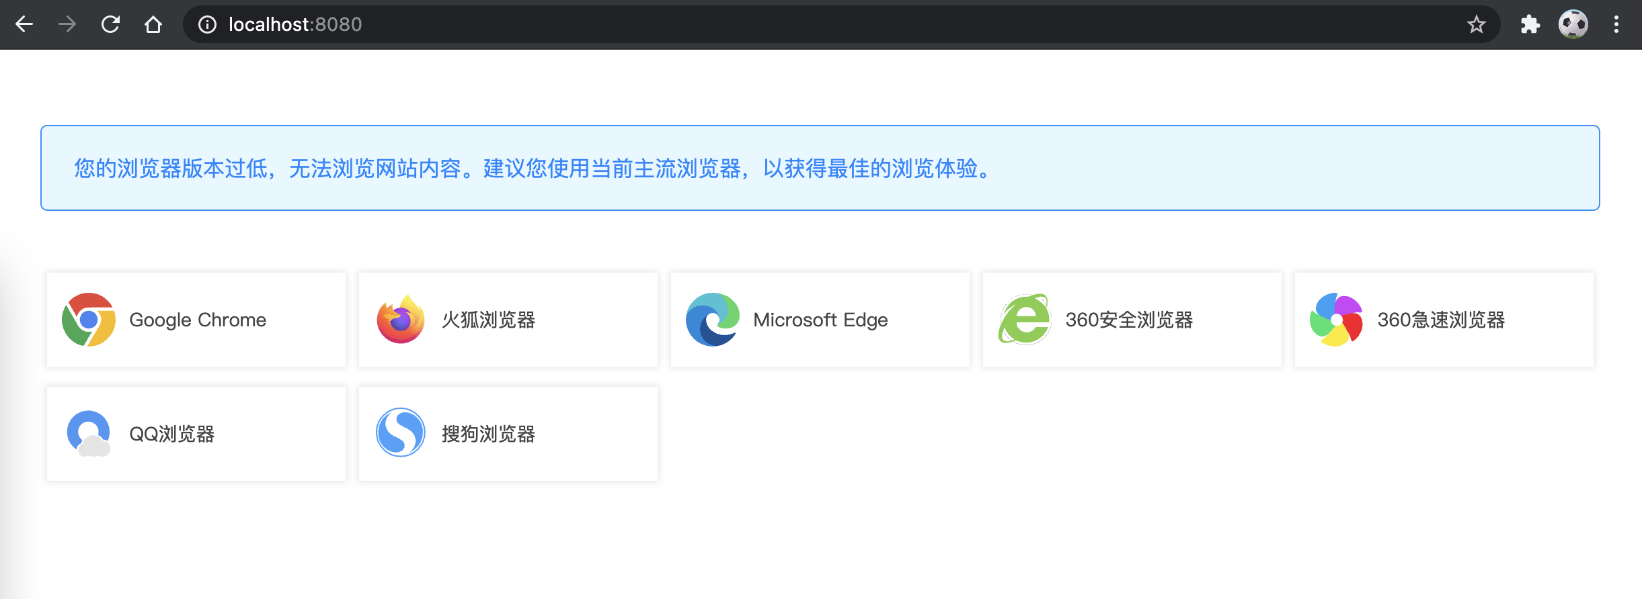1642x599 pixels.
Task: Click the browser forward arrow
Action: (x=67, y=25)
